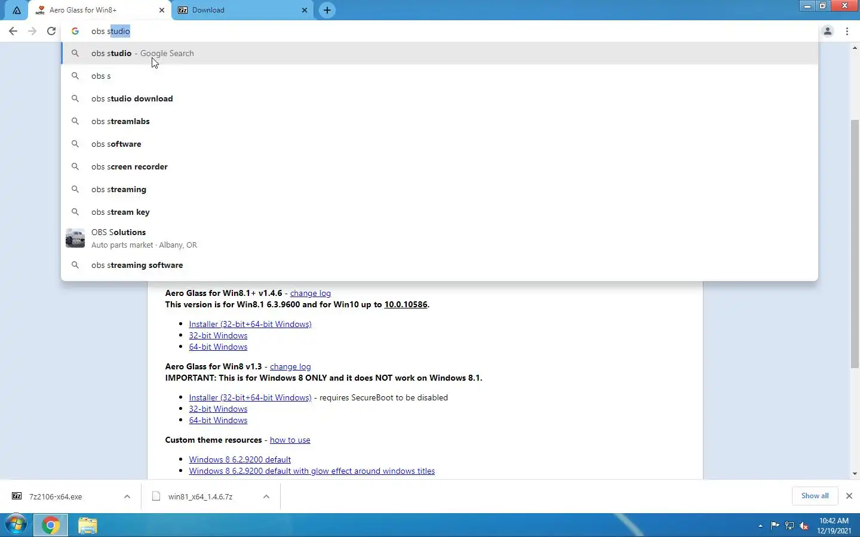Viewport: 860px width, 537px height.
Task: Open the 'how to use' link
Action: click(x=290, y=440)
